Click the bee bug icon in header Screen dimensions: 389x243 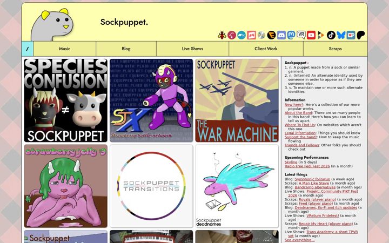[x=222, y=35]
